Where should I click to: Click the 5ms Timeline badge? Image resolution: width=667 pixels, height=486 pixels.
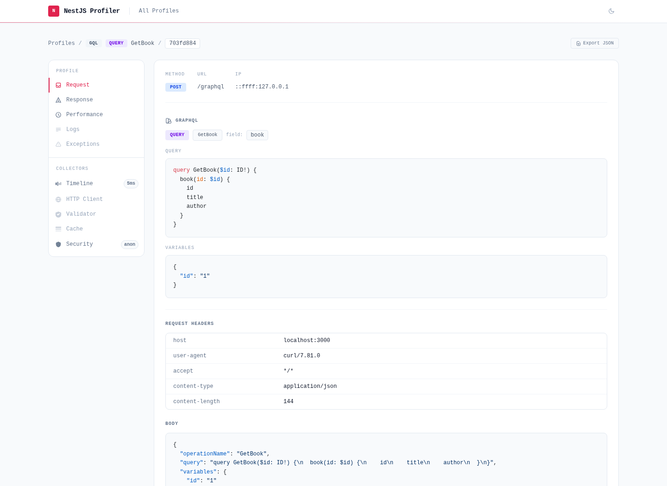(131, 184)
